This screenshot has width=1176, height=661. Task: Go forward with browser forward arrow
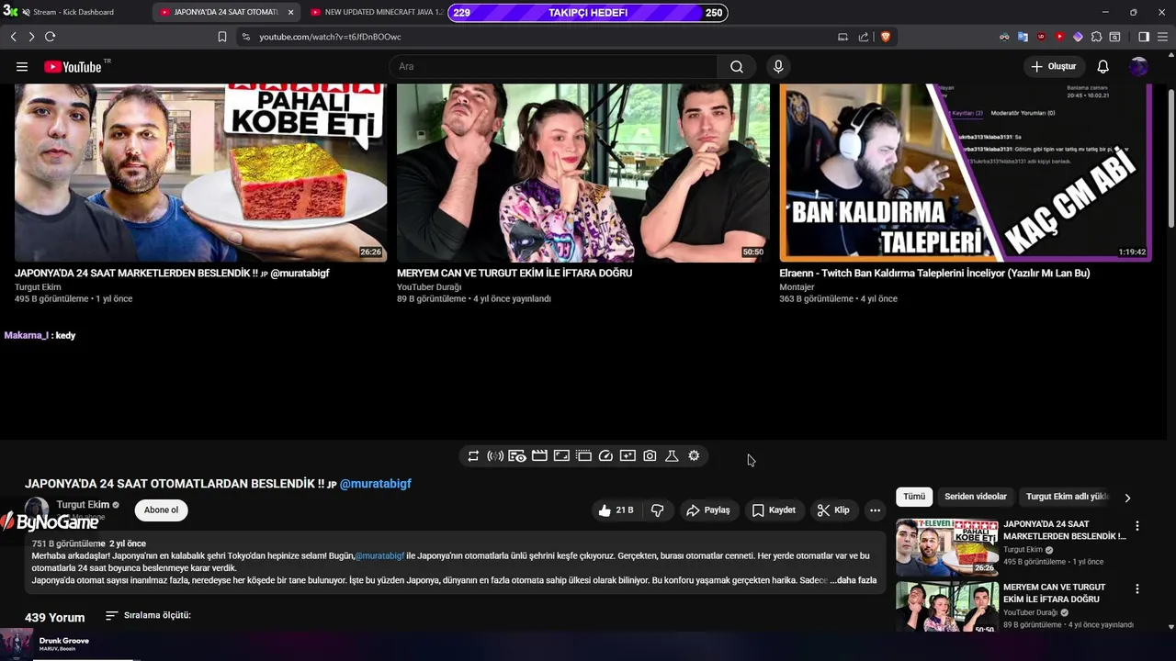[31, 37]
